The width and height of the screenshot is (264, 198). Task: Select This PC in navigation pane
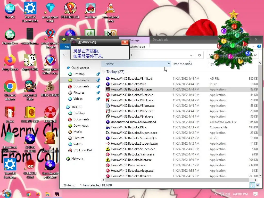[76, 107]
